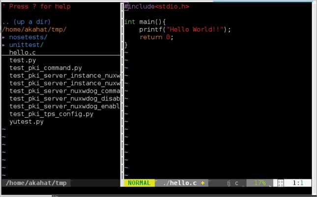Viewport: 317px width, 197px height.
Task: Open test_pki_server_nuxwdog_disab file entry
Action: tap(65, 98)
